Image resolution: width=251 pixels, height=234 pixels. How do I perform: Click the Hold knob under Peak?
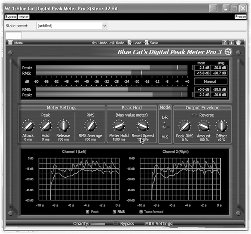click(46, 126)
